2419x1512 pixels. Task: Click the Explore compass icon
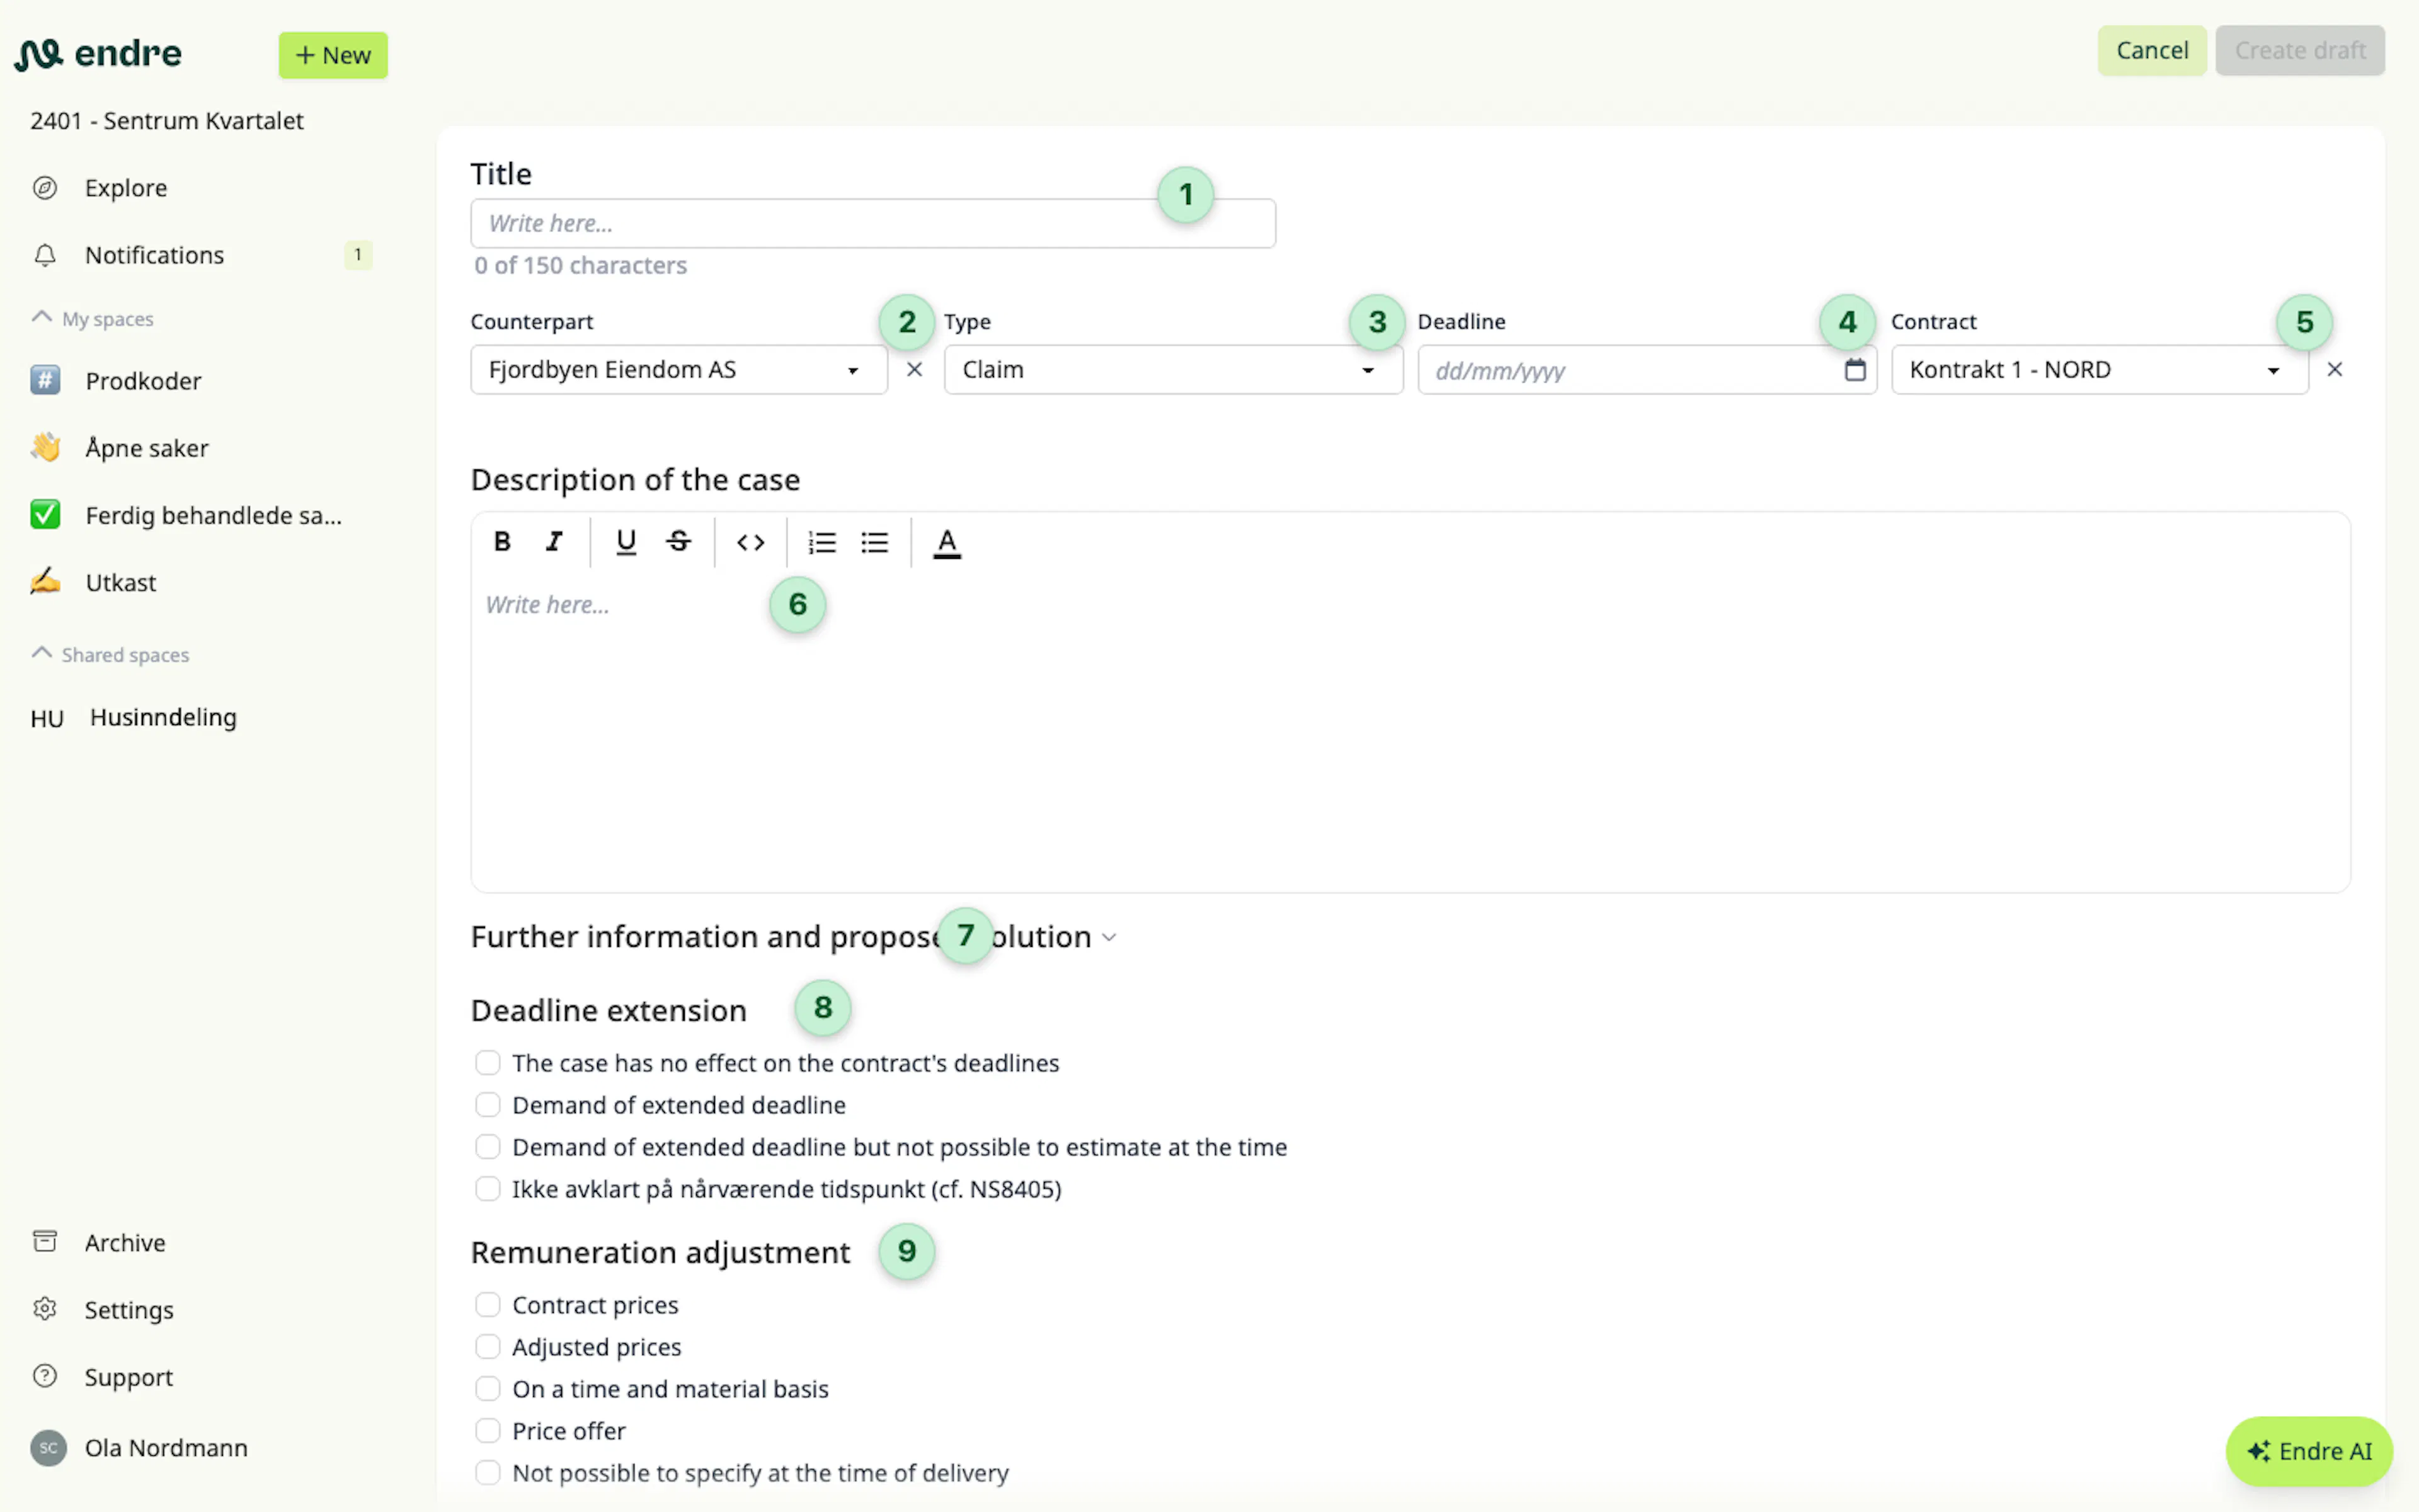tap(45, 188)
